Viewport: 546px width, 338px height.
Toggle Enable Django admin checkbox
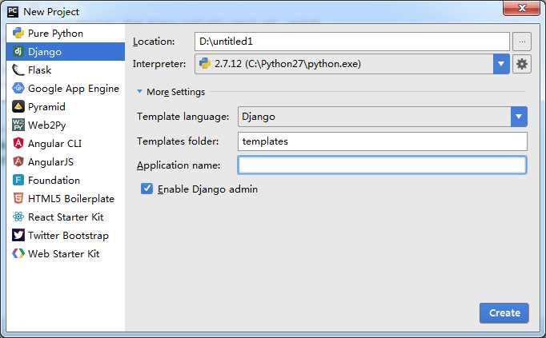[x=147, y=189]
